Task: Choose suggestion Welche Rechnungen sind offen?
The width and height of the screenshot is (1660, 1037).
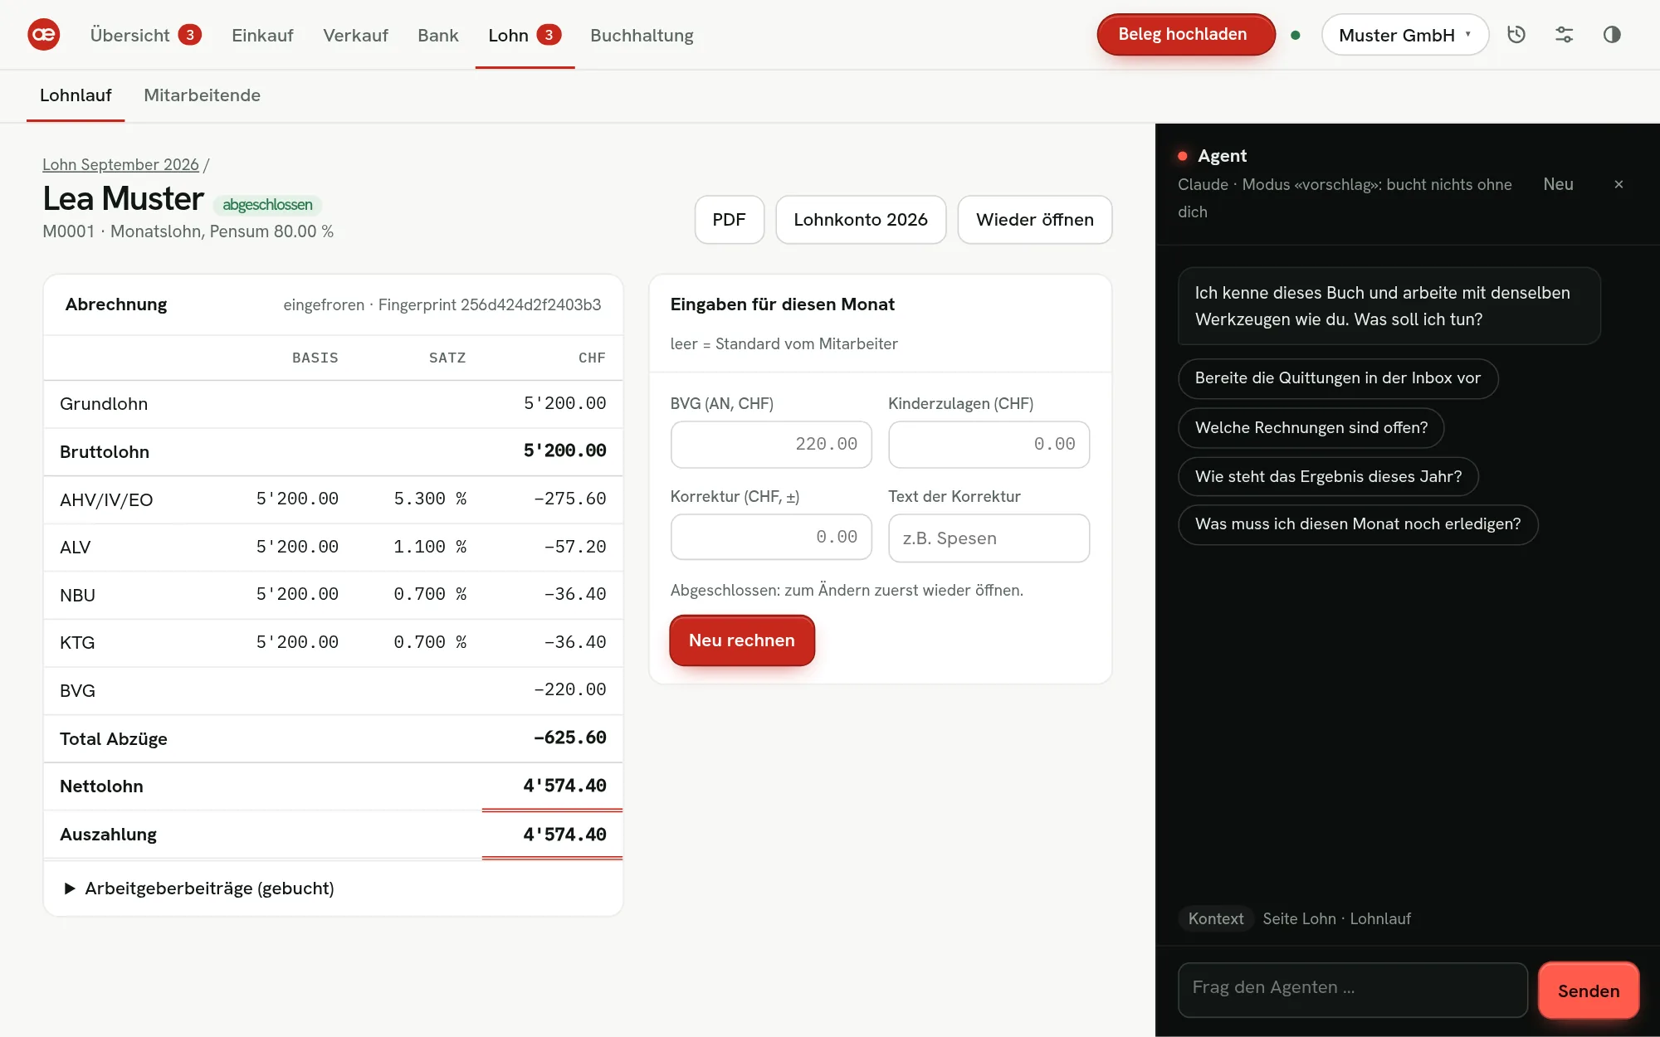Action: click(x=1311, y=428)
